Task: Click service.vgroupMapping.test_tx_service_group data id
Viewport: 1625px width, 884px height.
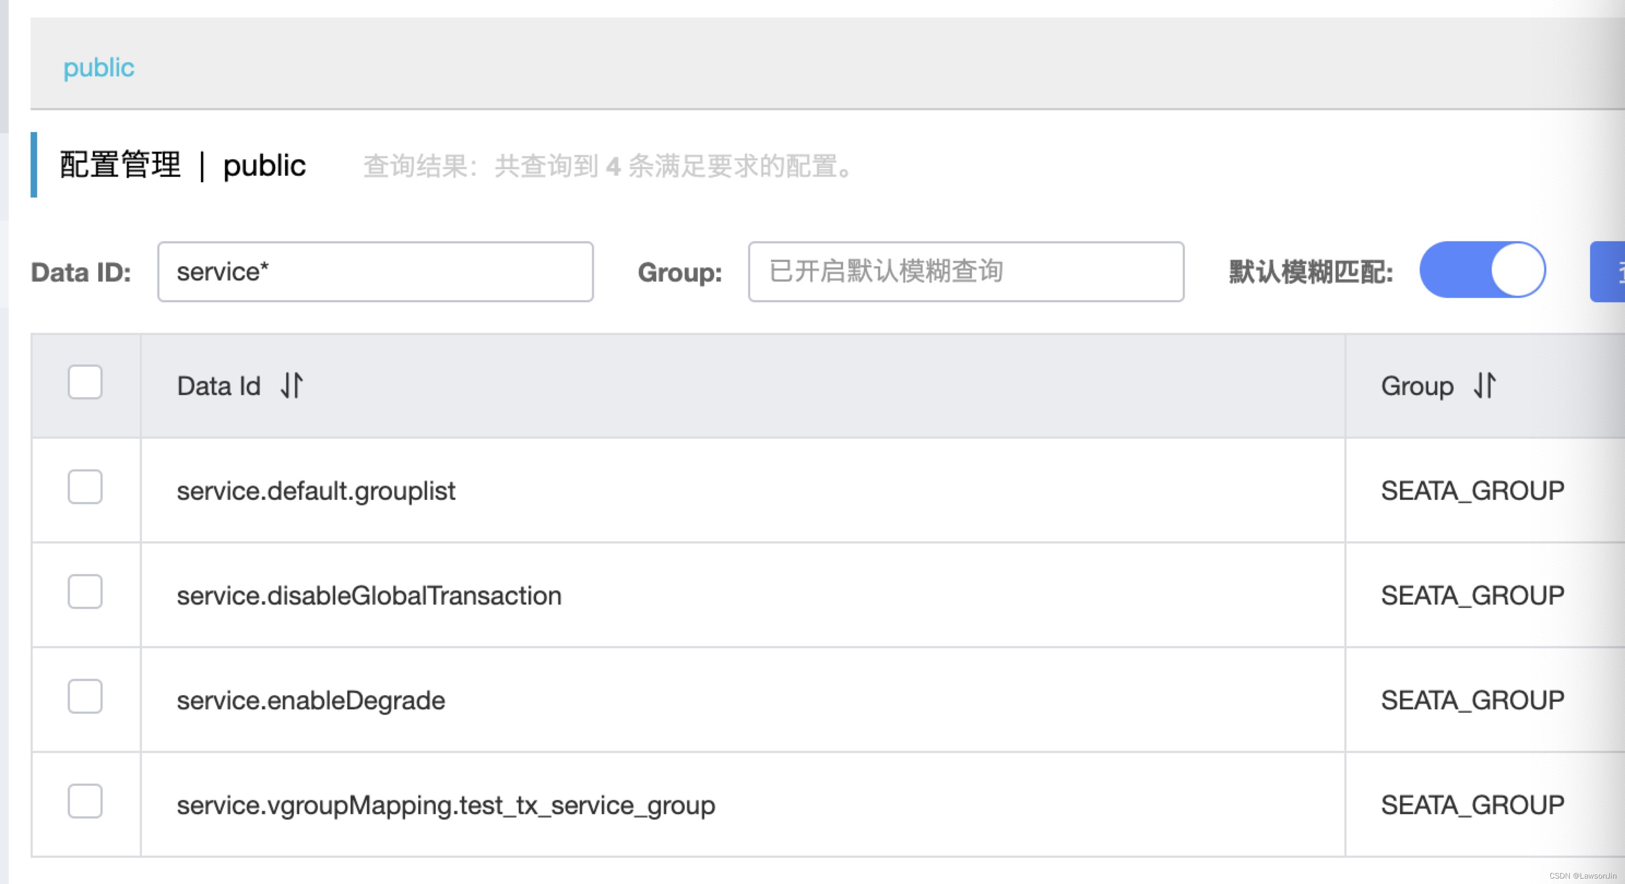Action: click(446, 805)
